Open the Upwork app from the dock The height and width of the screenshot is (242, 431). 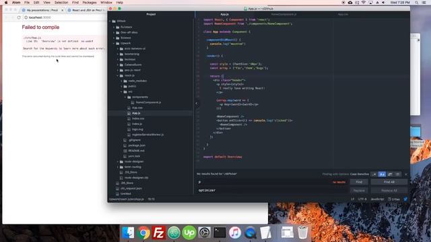[189, 233]
